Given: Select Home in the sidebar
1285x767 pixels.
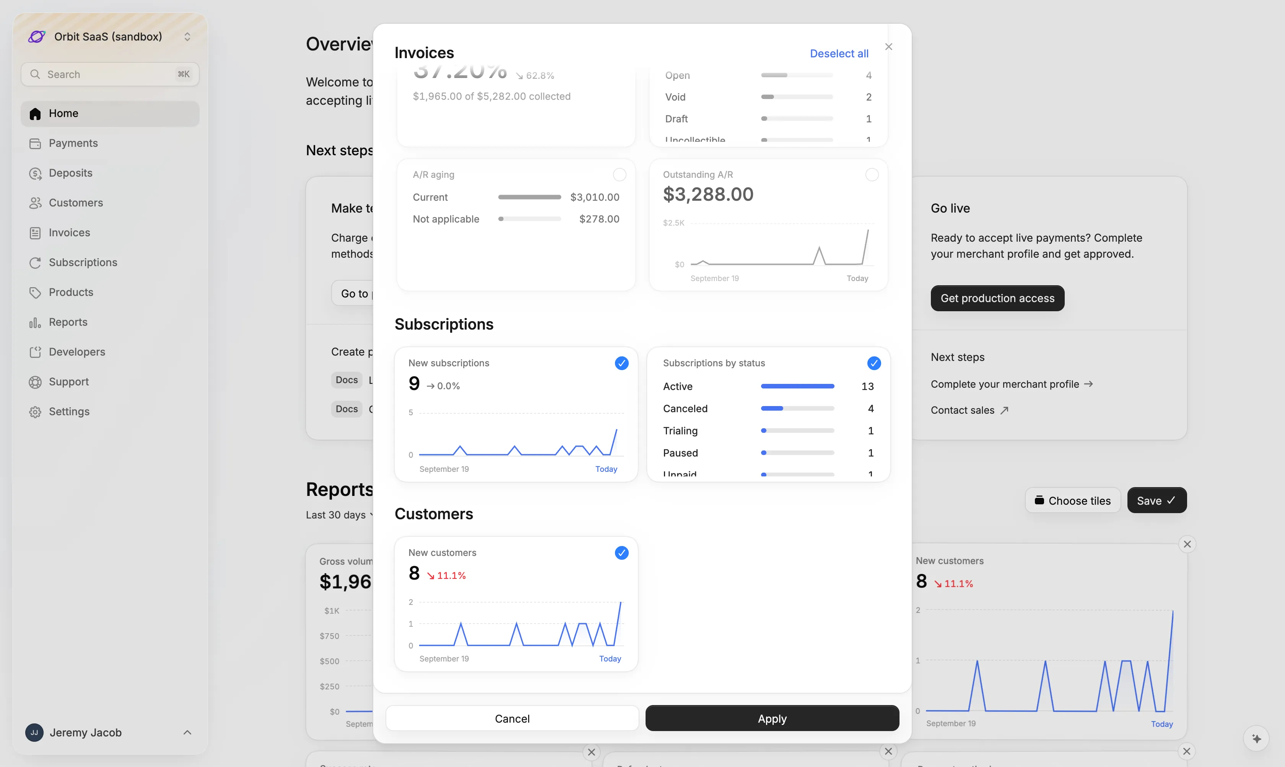Looking at the screenshot, I should (110, 114).
